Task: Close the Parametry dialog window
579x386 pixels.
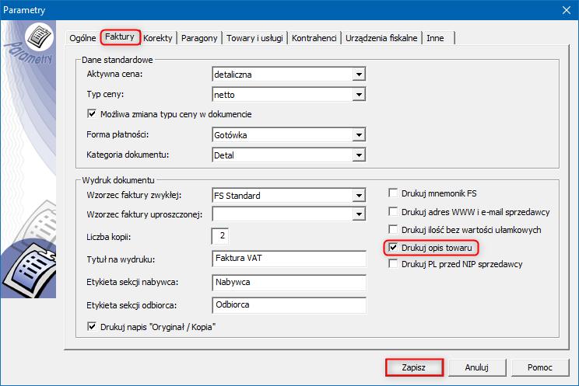Action: pos(565,10)
